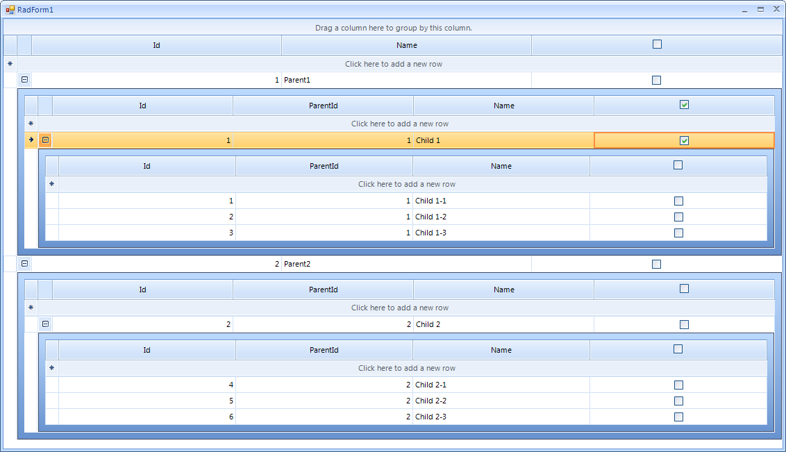Viewport: 786px width, 452px height.
Task: Collapse the Child 2 row
Action: point(46,324)
